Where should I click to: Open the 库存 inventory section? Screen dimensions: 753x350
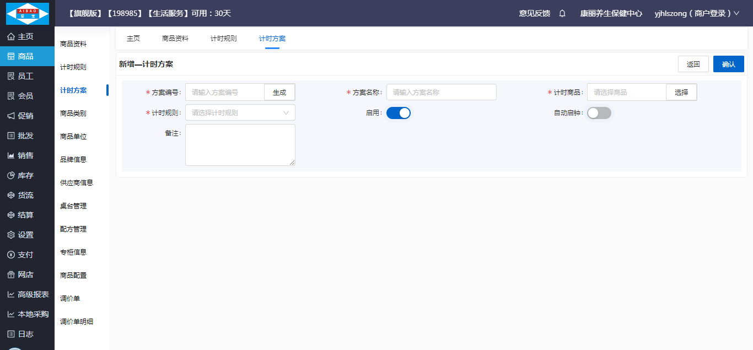point(27,175)
